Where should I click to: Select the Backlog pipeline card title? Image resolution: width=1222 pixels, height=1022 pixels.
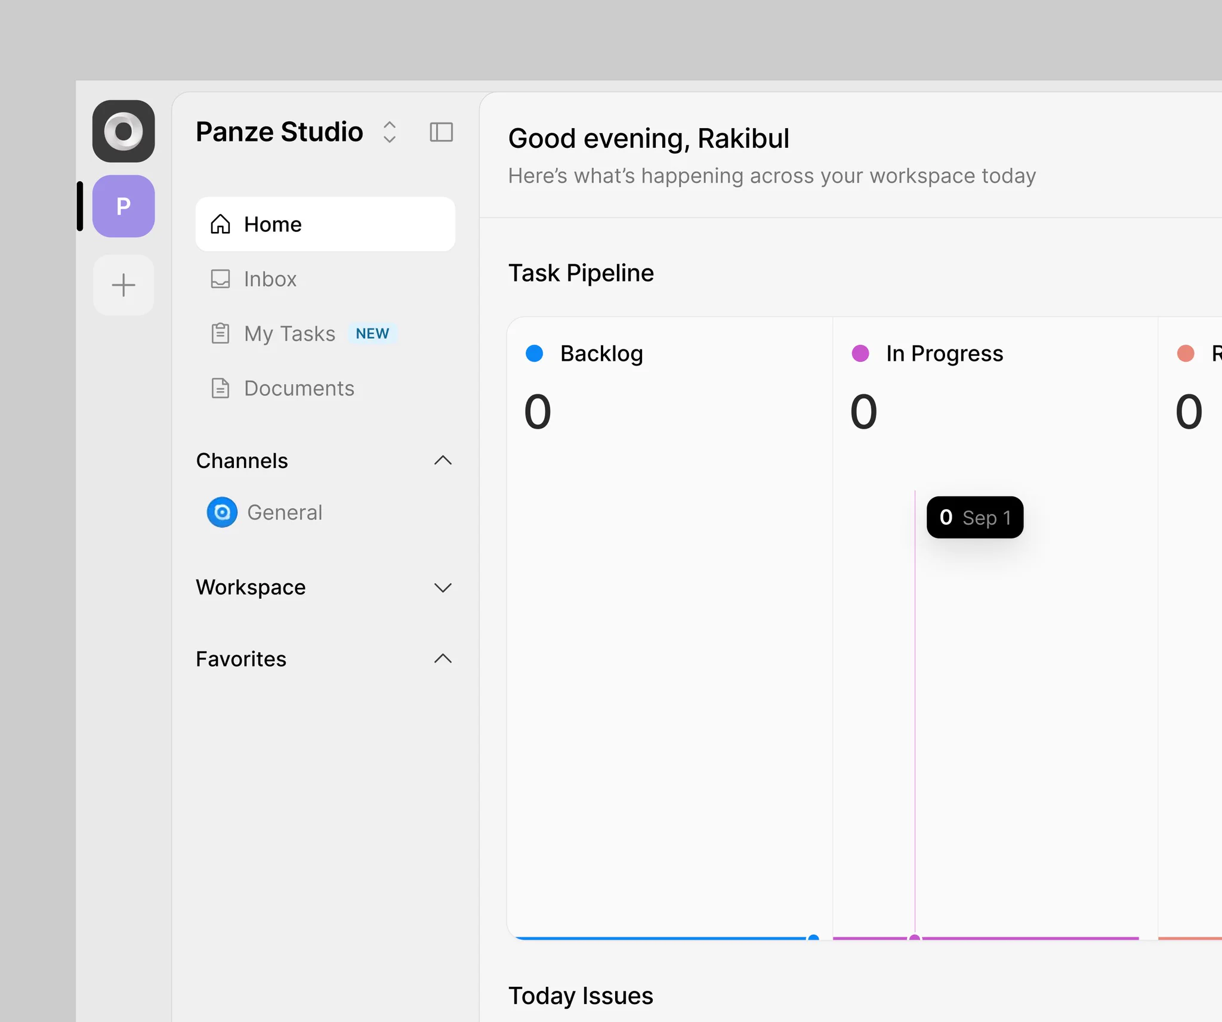(601, 354)
